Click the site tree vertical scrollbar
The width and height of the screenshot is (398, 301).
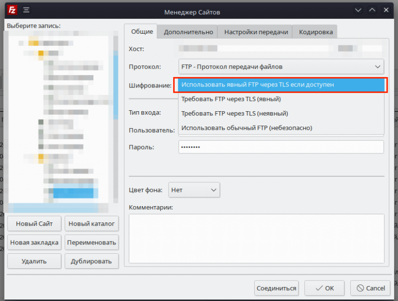point(116,117)
